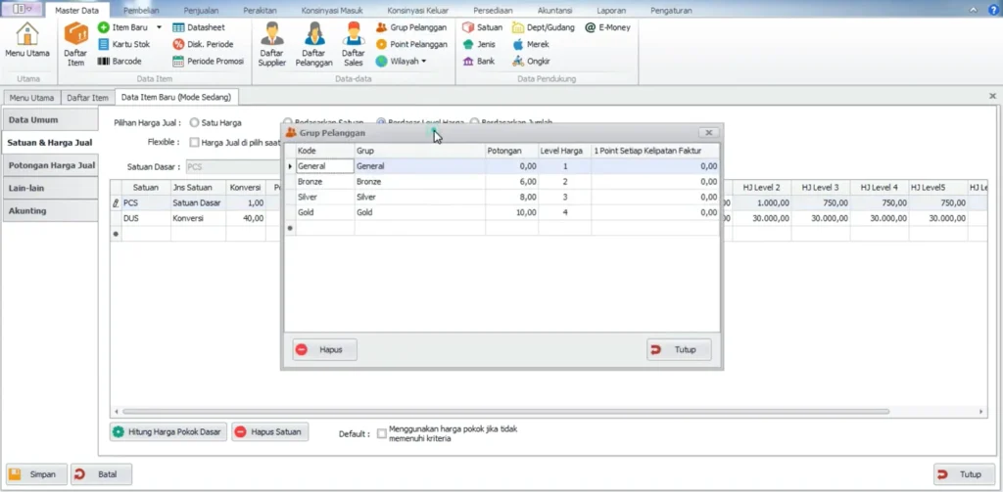
Task: Open Daftar Supplier list
Action: point(272,43)
